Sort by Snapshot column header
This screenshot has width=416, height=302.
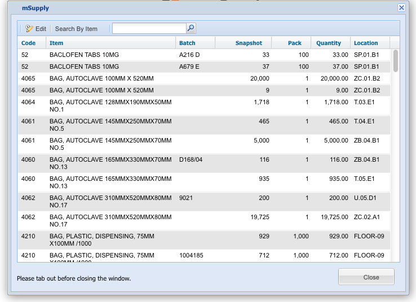[x=249, y=43]
